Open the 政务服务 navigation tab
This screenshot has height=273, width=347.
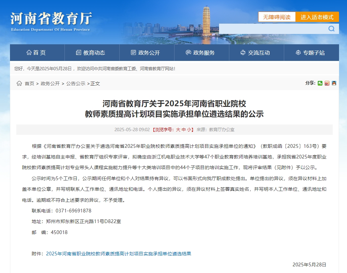point(202,53)
